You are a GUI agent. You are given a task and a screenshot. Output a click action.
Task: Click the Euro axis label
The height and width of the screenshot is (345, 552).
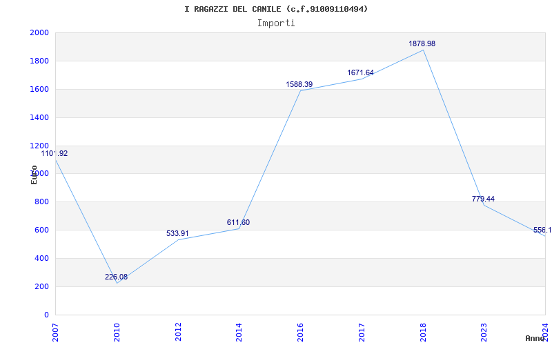(x=34, y=175)
